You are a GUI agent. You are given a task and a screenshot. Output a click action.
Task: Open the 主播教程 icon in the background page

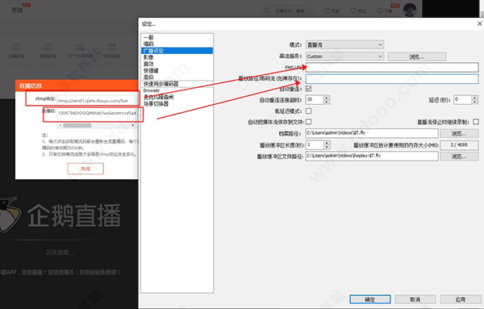(16, 48)
